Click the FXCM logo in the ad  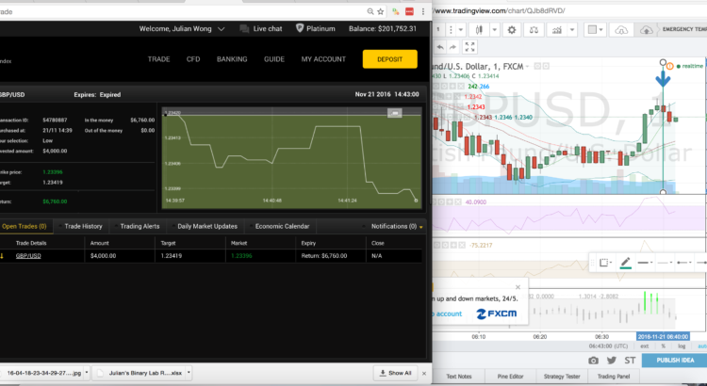click(x=497, y=314)
